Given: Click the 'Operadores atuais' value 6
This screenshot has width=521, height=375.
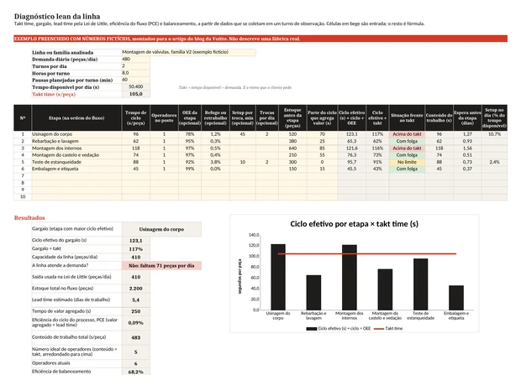Looking at the screenshot, I should (x=136, y=364).
